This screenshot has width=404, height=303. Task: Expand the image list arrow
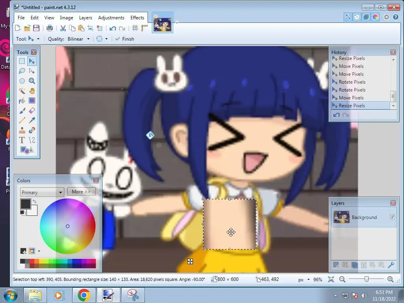pyautogui.click(x=177, y=22)
